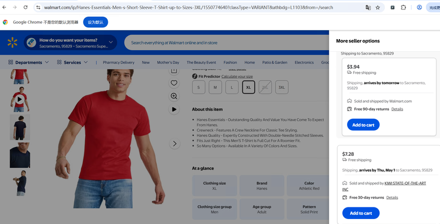440x224 pixels.
Task: Click the Clothing size XL tile
Action: tap(215, 185)
